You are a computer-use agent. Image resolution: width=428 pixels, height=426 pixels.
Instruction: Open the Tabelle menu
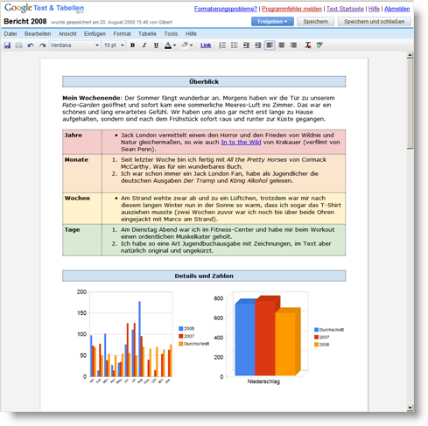[x=147, y=34]
